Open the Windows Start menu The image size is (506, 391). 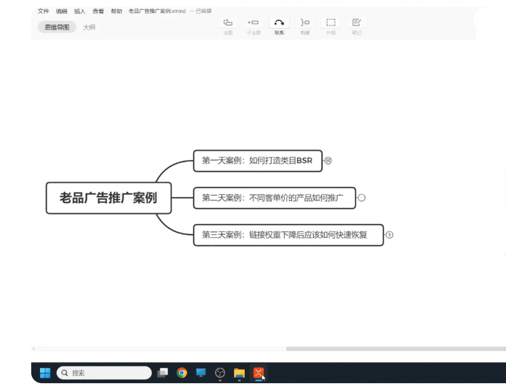[x=45, y=373]
